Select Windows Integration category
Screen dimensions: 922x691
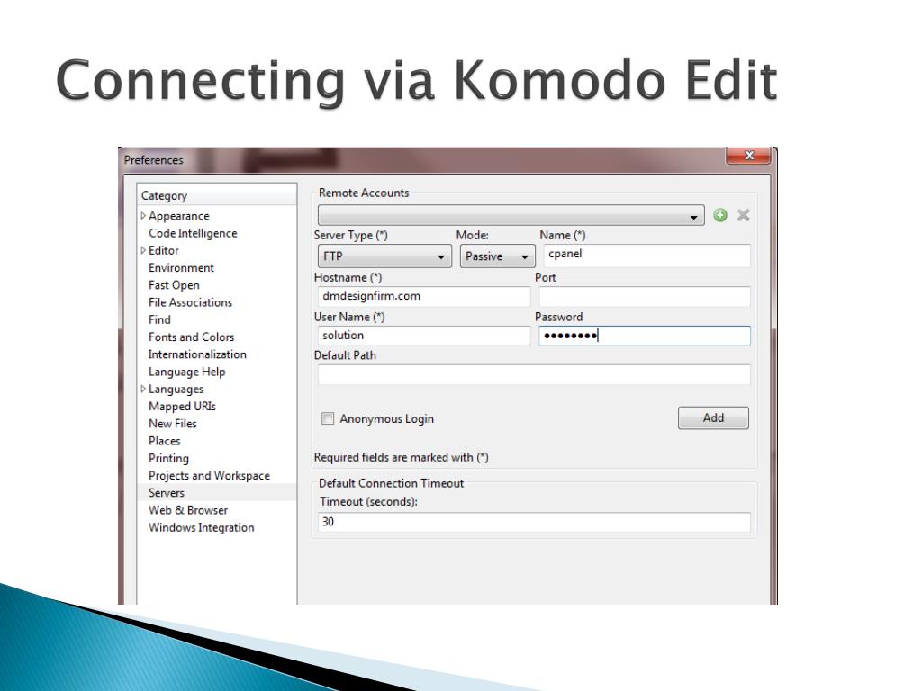[201, 527]
